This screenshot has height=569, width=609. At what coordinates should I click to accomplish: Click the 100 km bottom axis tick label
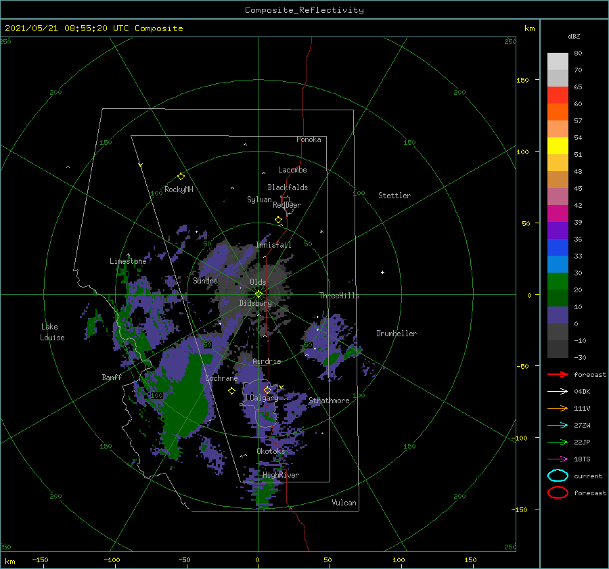[x=399, y=560]
